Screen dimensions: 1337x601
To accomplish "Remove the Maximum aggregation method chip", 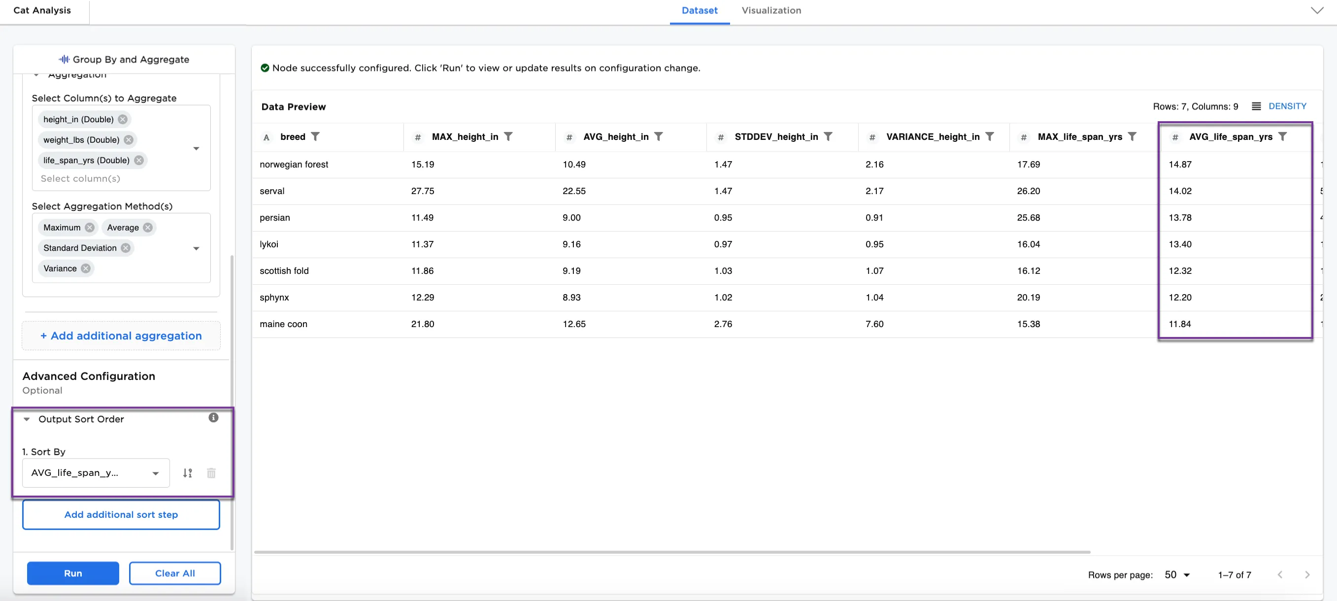I will coord(89,227).
